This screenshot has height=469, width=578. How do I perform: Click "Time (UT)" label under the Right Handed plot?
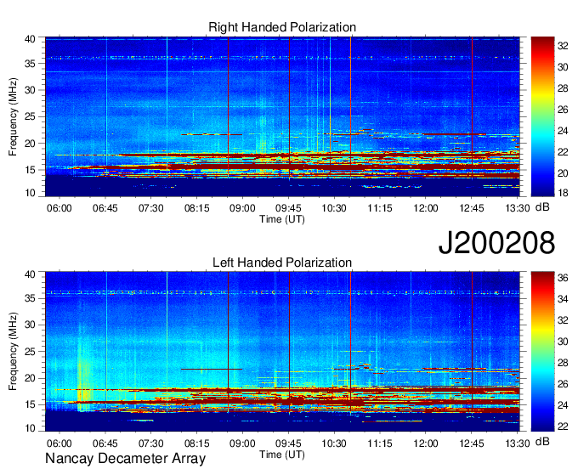coord(282,219)
